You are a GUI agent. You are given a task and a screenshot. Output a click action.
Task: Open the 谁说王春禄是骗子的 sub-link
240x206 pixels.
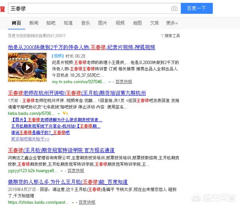(x=40, y=133)
